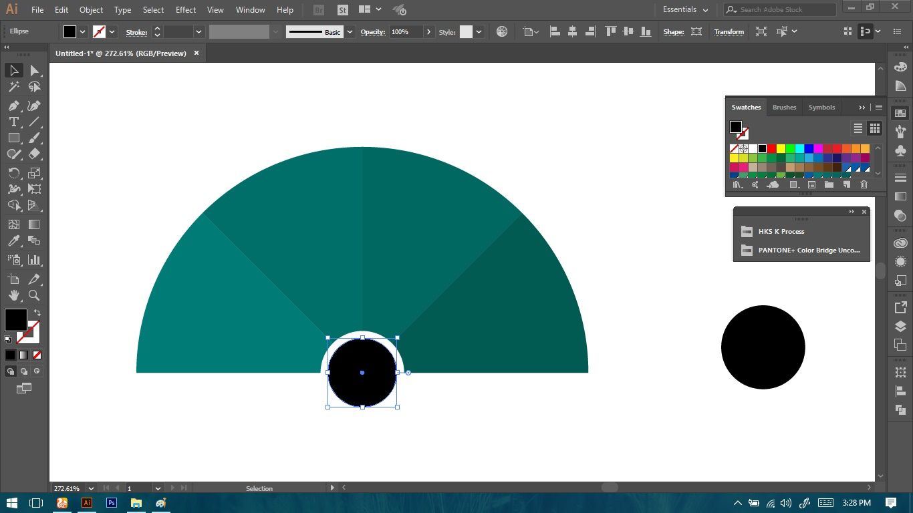Screen dimensions: 913x513
Task: Open the zoom level dropdown at 272.61%
Action: point(91,488)
